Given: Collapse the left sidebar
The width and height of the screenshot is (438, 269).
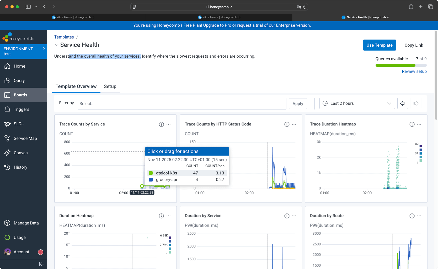Looking at the screenshot, I should (42, 264).
